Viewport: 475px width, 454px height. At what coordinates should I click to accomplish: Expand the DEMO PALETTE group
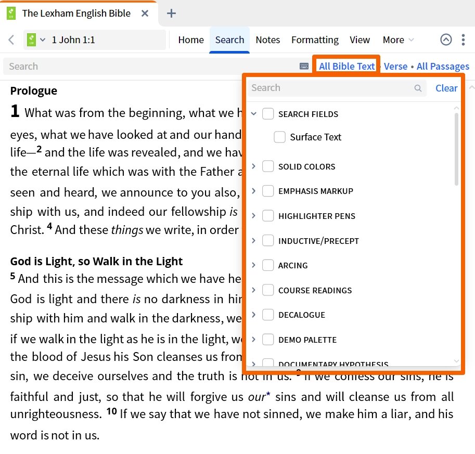click(254, 340)
